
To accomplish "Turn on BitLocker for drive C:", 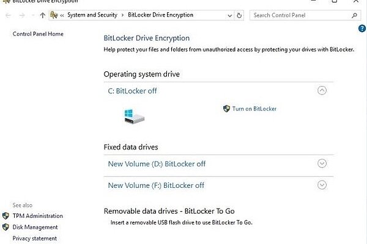I will pos(254,109).
